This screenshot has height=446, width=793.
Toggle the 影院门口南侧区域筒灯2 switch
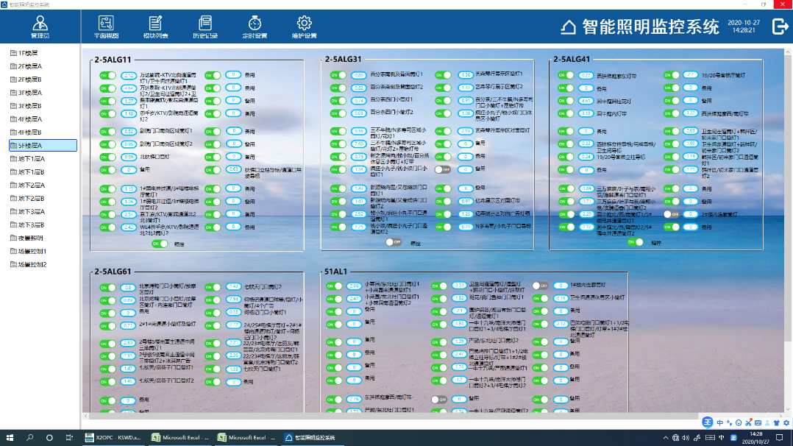(107, 144)
